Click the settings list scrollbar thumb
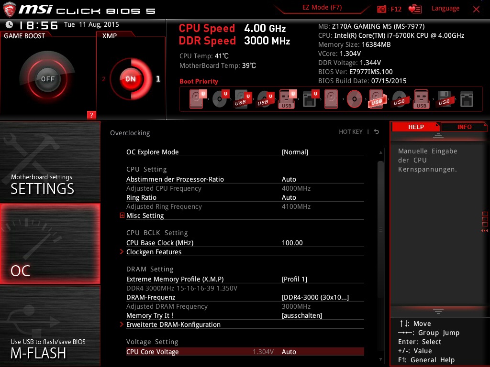Screen dimensions: 490x367 380,229
